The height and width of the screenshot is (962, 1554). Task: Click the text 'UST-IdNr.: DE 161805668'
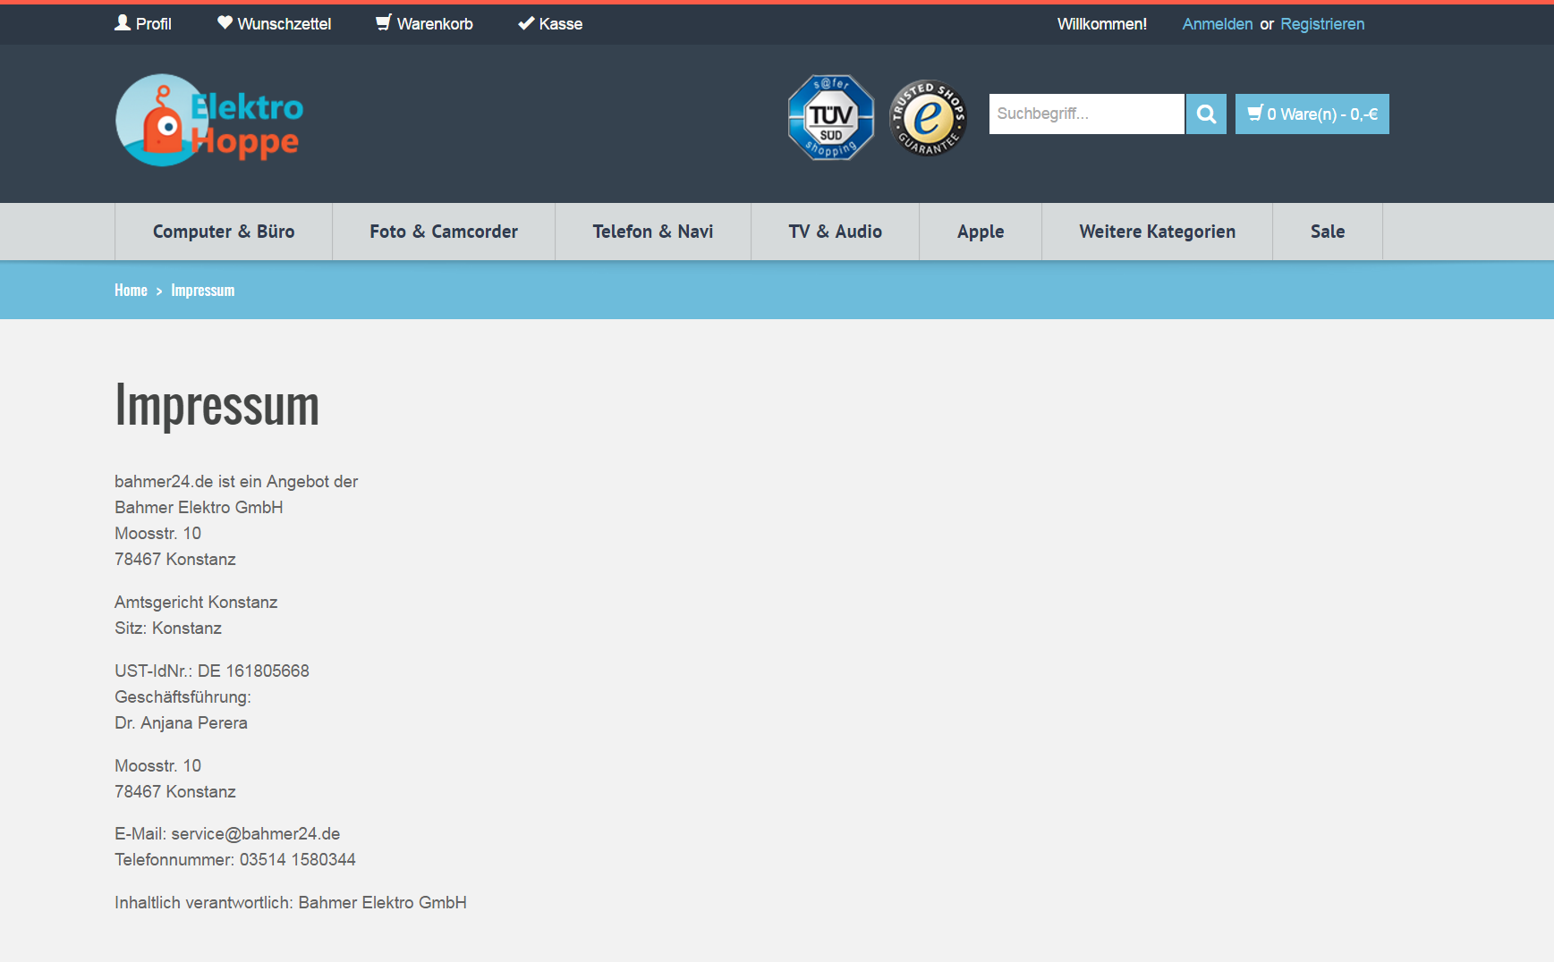pyautogui.click(x=212, y=671)
